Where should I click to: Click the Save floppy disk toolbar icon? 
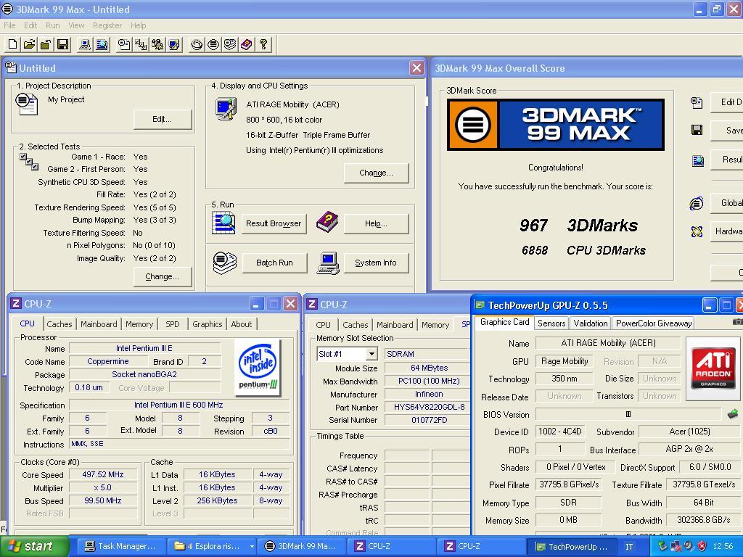point(62,44)
